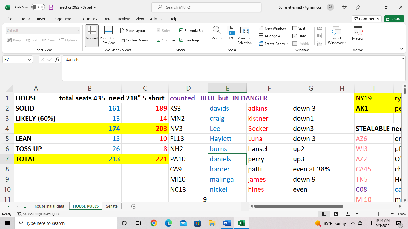Uncheck the Headings checkbox

(x=181, y=40)
